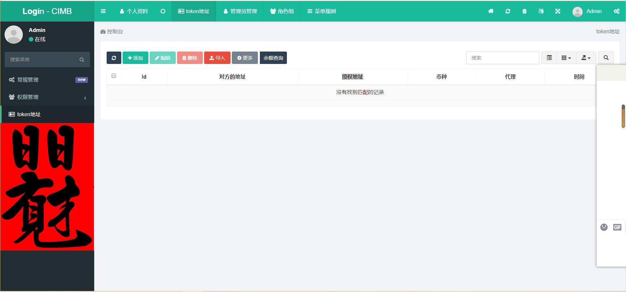626x292 pixels.
Task: Click the table refresh button
Action: pyautogui.click(x=114, y=58)
